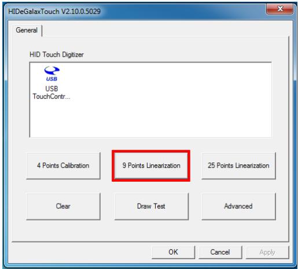Click the HIDeGalaxTouch V2.10.0.5029 title text
Viewport: 298px width, 269px height.
[54, 12]
